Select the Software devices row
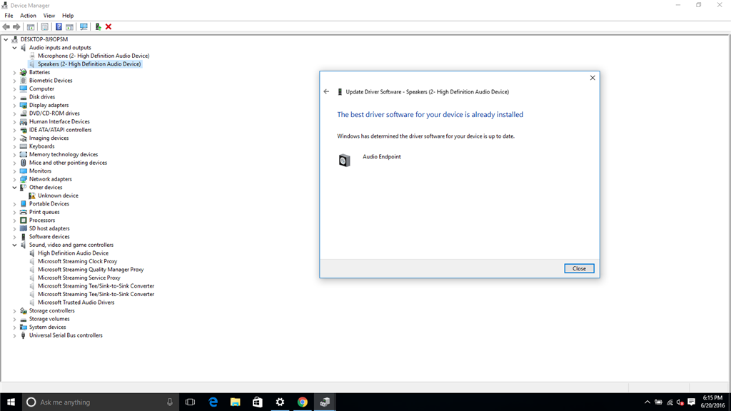The width and height of the screenshot is (731, 411). (x=49, y=237)
